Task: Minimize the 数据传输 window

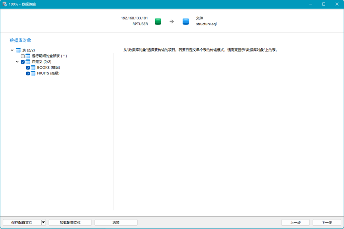Action: [311, 4]
